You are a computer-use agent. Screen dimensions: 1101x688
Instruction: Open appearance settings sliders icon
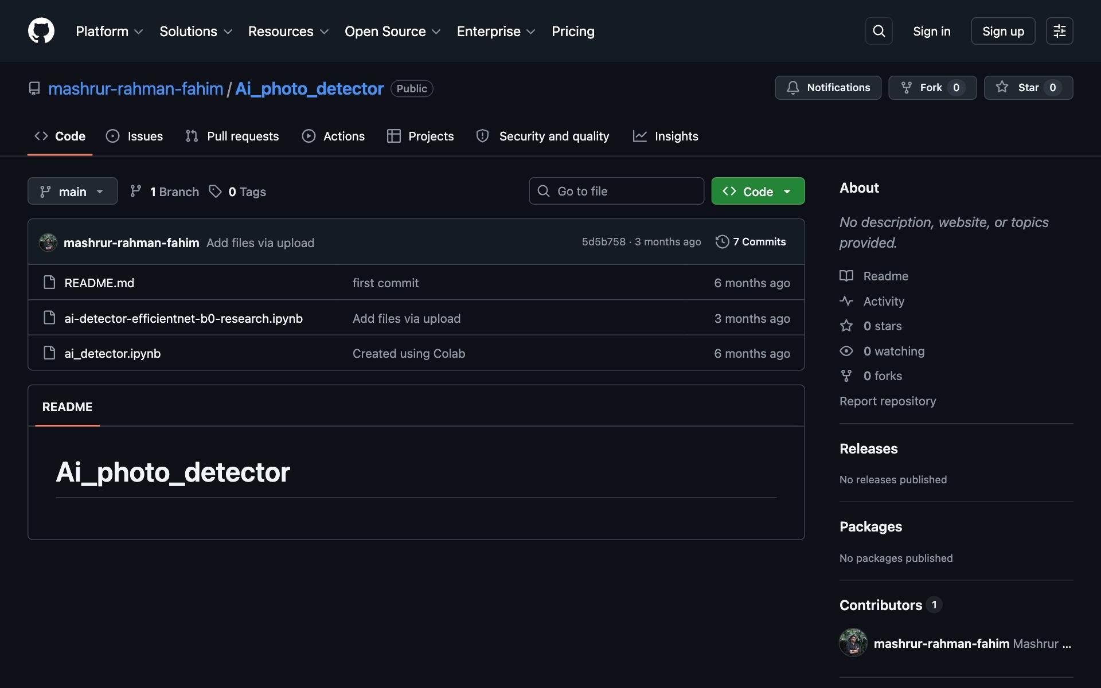click(1059, 31)
